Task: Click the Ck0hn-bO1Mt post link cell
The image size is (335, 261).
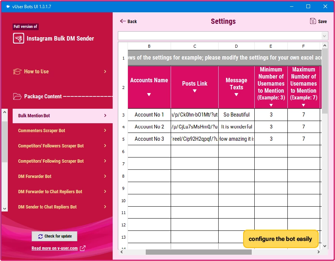Action: (x=194, y=115)
